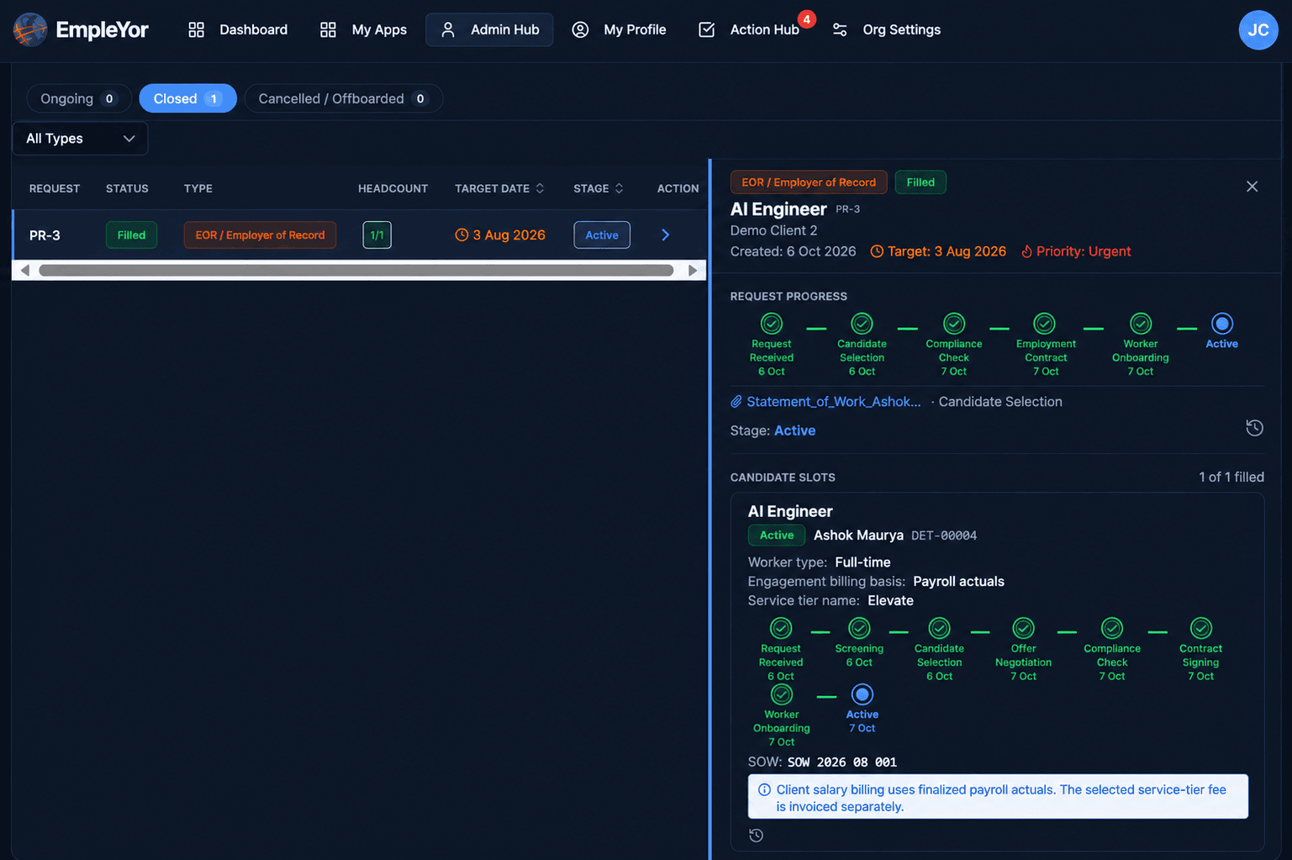Click the paperclip attachment icon

tap(736, 402)
